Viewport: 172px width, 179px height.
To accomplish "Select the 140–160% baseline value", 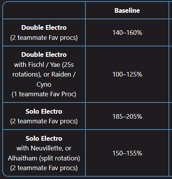I will point(127,32).
